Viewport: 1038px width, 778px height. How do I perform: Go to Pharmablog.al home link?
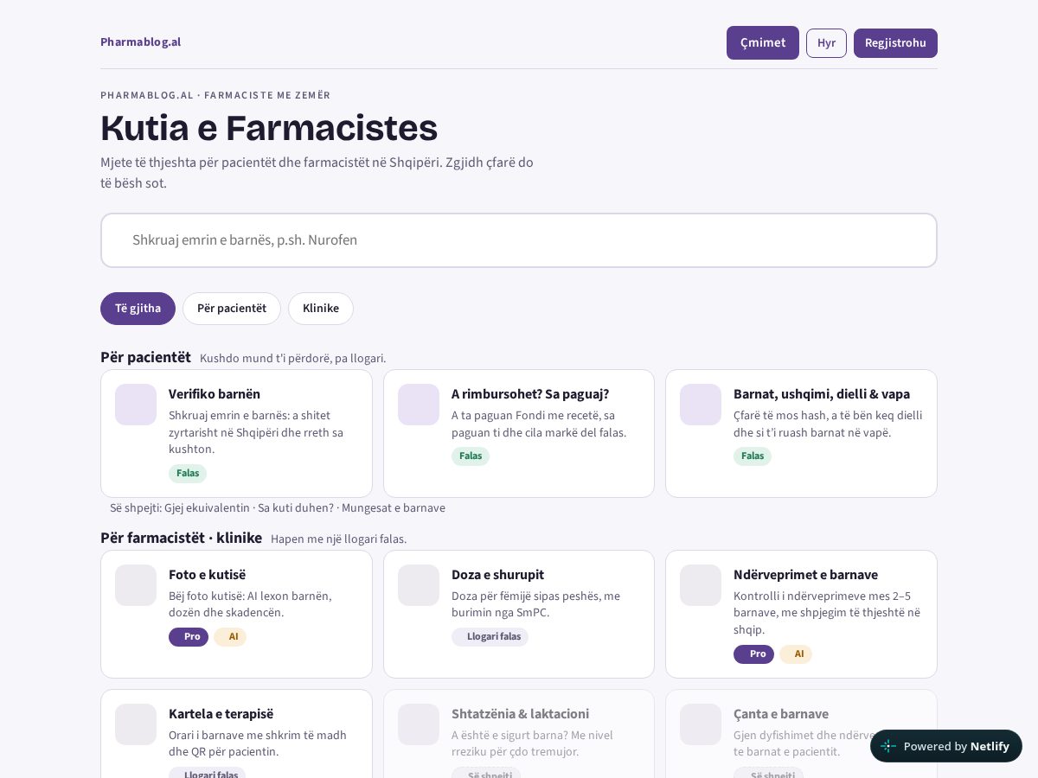[x=140, y=41]
